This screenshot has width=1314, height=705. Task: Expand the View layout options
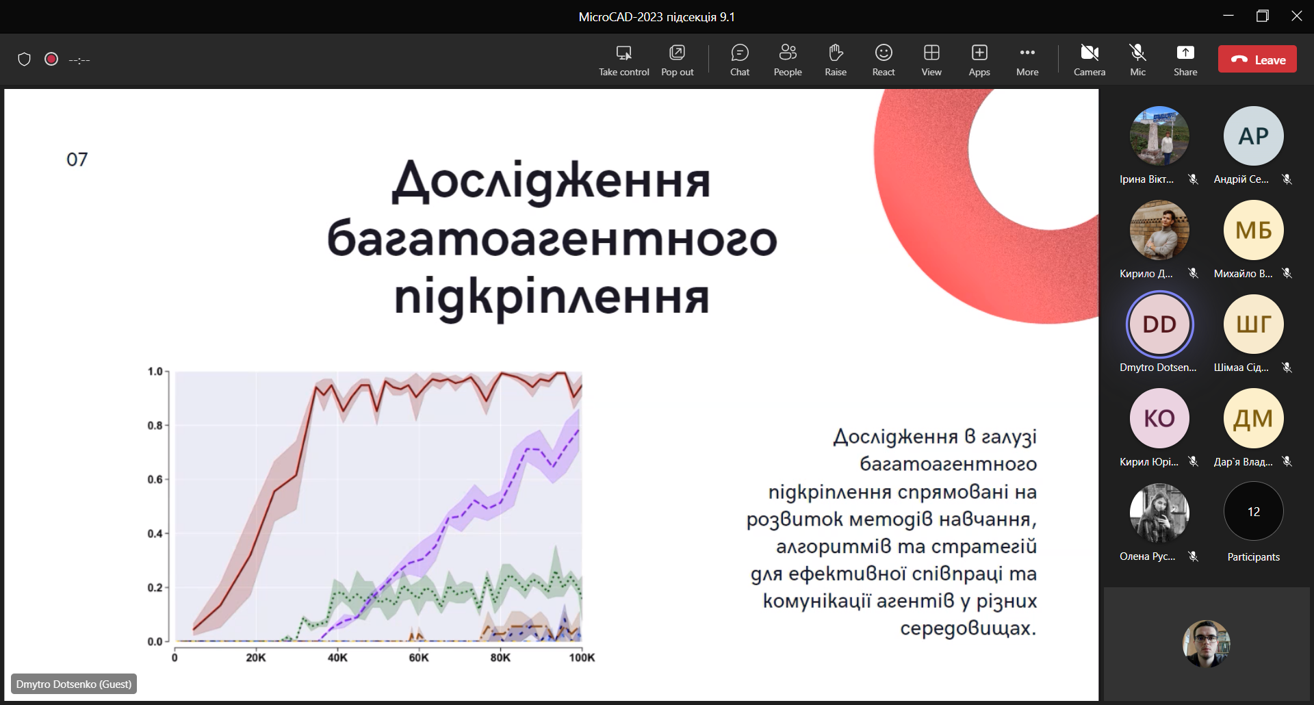click(931, 60)
